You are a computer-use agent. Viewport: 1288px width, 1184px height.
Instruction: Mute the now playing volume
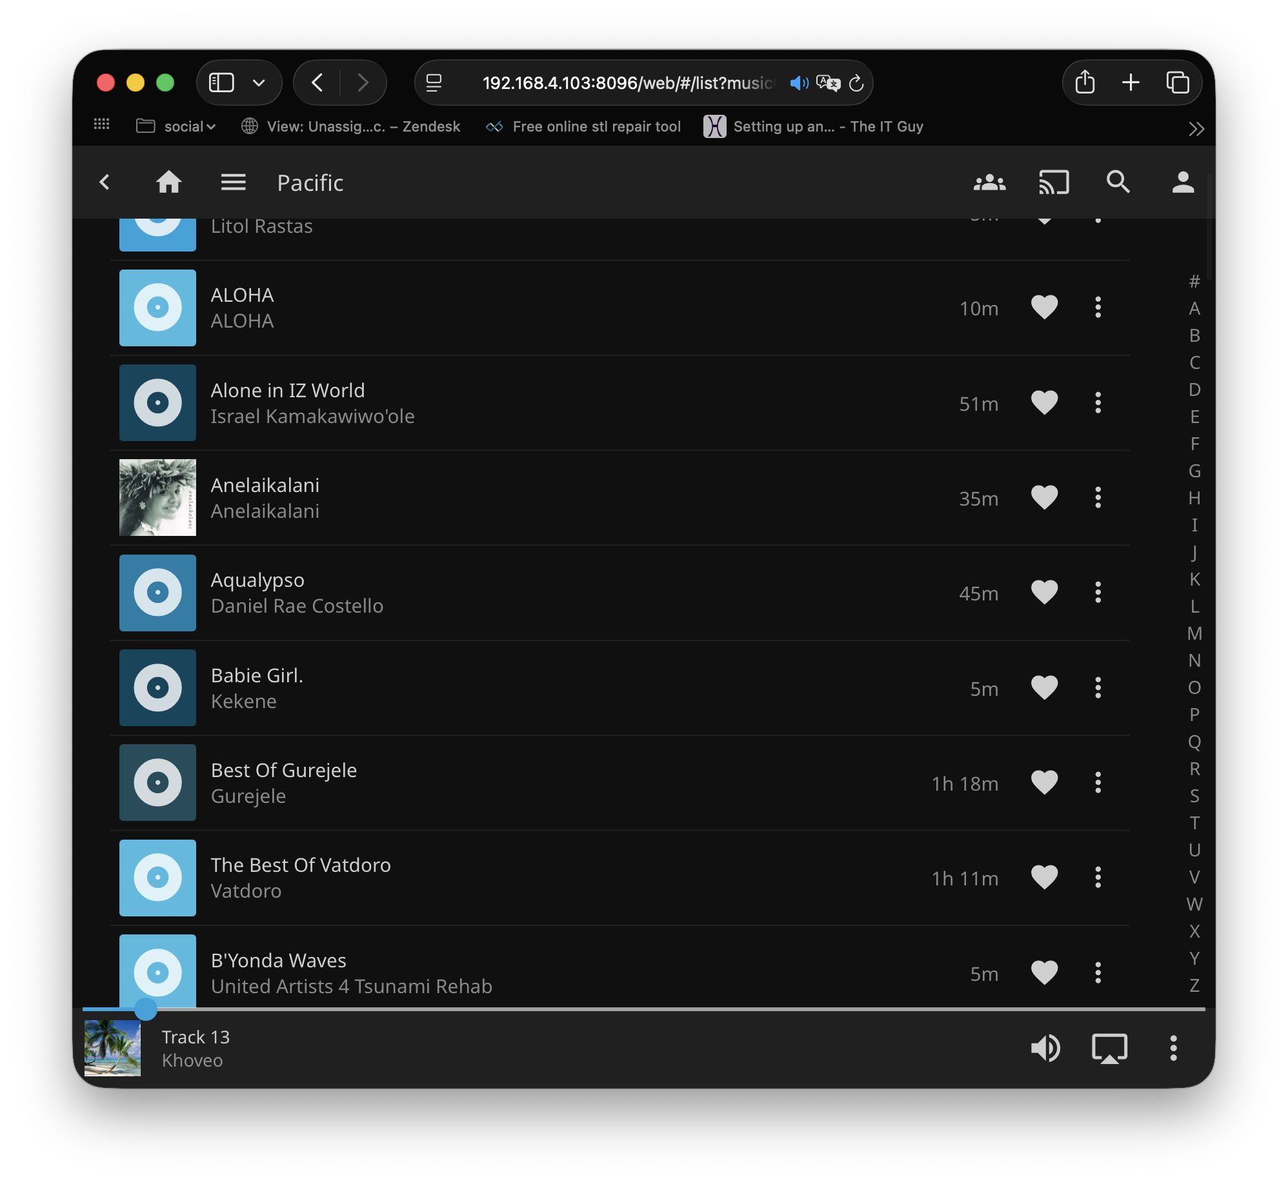[1045, 1048]
